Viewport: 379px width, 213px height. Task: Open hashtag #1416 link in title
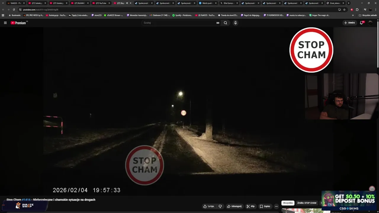[26, 200]
